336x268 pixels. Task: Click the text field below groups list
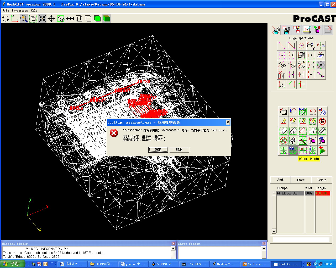tap(301, 240)
